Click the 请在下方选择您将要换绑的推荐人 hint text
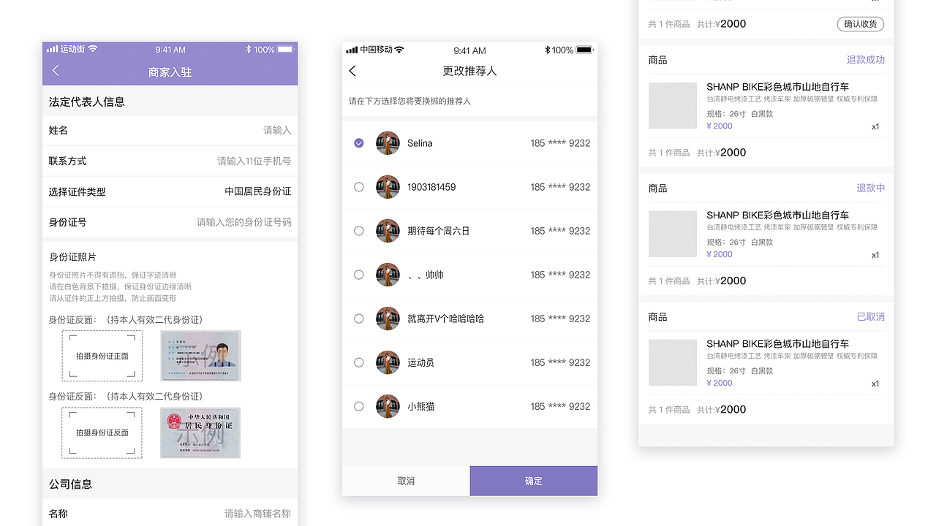 [x=409, y=101]
